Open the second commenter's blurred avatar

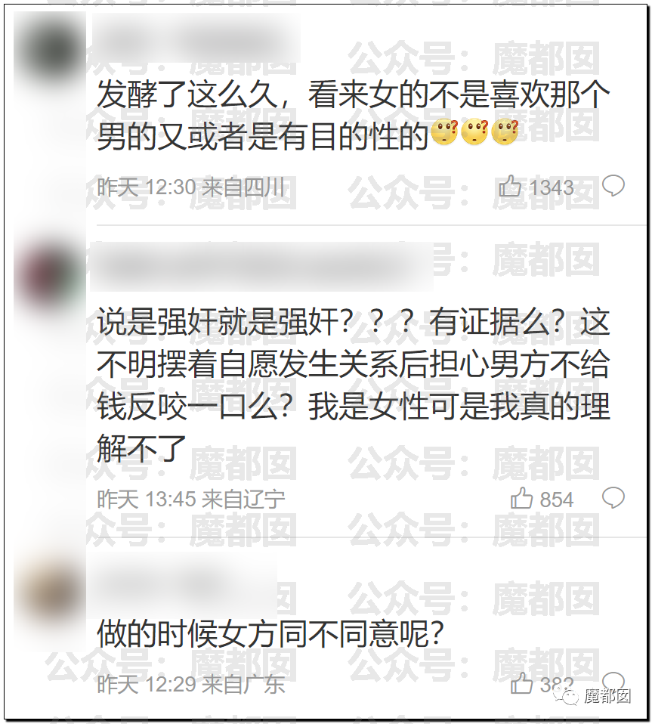point(48,276)
